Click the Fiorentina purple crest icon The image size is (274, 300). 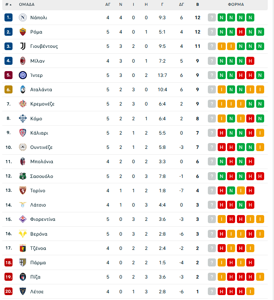(x=23, y=219)
